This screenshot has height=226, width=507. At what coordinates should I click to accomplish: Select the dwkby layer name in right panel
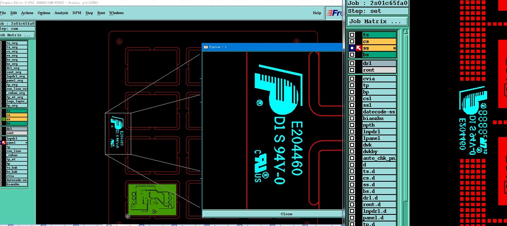[x=379, y=151]
